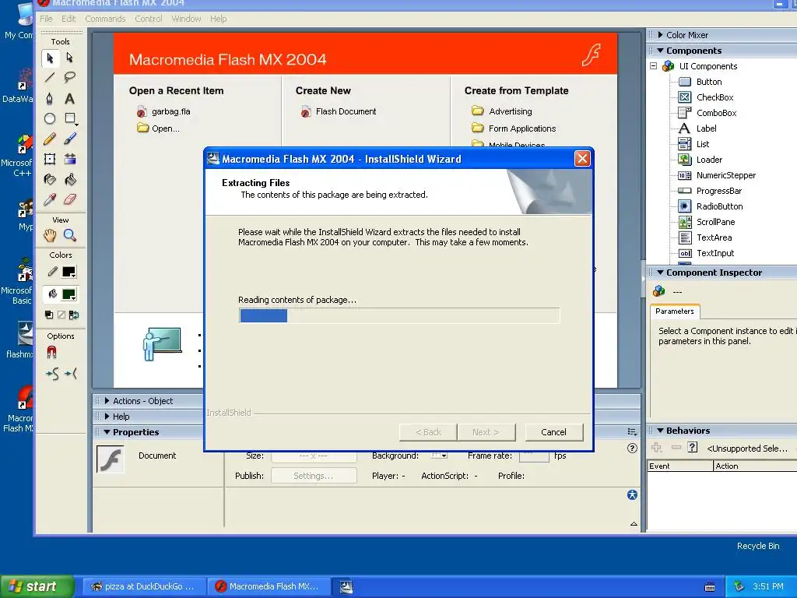This screenshot has height=598, width=797.
Task: Click the Black and White colors icon
Action: [49, 315]
